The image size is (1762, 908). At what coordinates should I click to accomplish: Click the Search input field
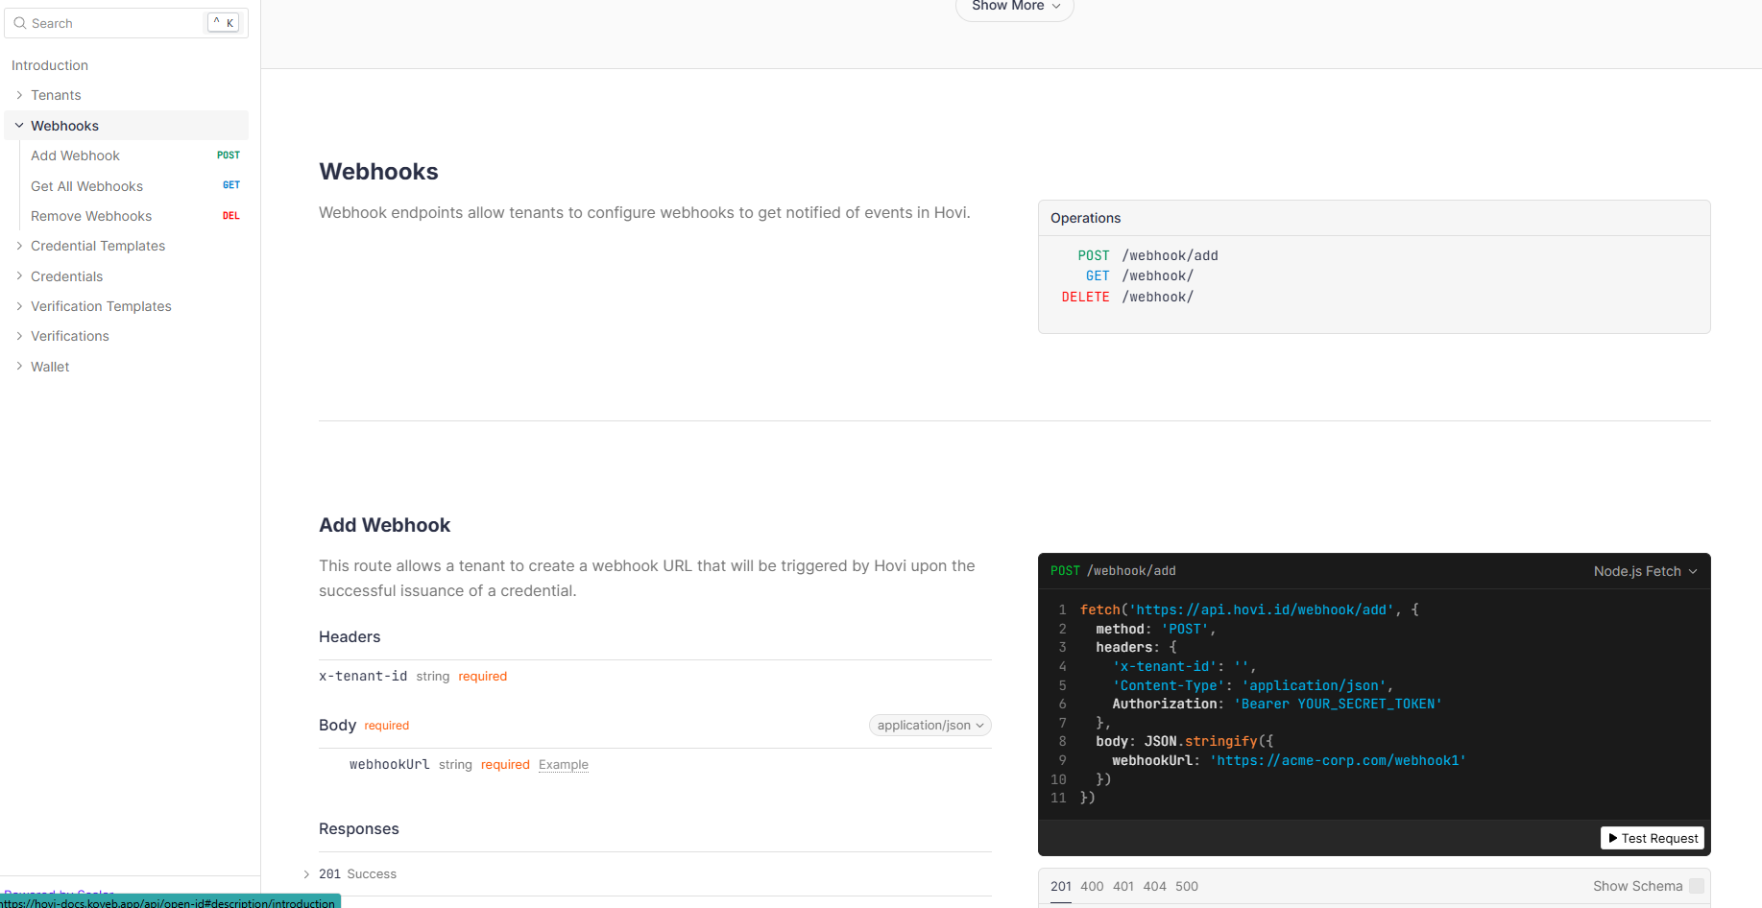pos(115,23)
